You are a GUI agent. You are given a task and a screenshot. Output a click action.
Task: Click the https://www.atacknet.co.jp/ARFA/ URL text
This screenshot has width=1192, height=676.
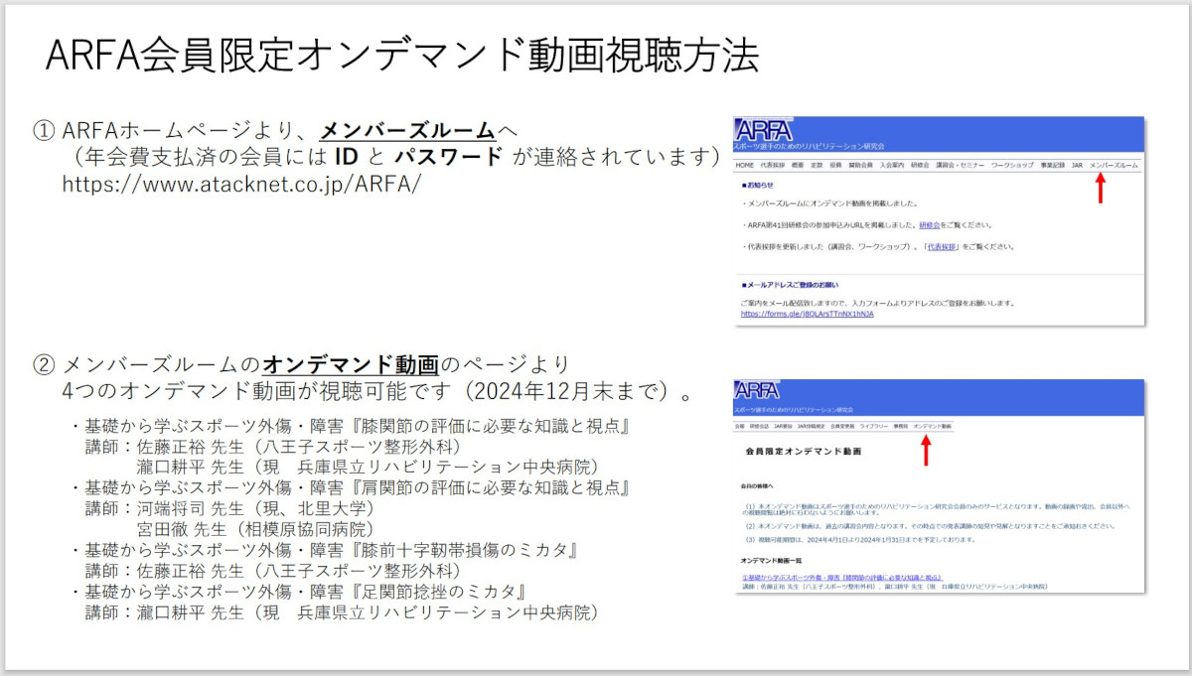[x=241, y=185]
